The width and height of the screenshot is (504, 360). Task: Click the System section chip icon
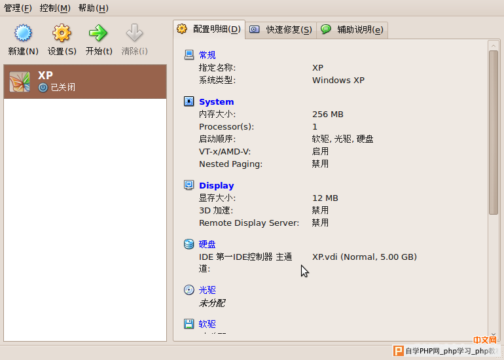[x=189, y=101]
